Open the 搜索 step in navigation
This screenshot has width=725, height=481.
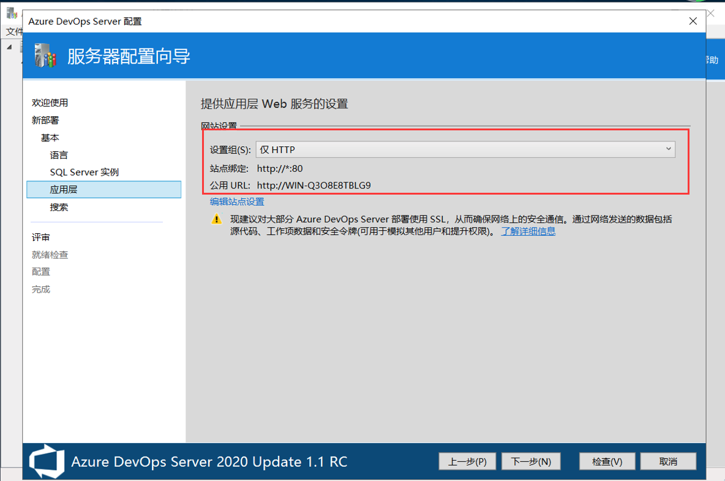pos(59,207)
